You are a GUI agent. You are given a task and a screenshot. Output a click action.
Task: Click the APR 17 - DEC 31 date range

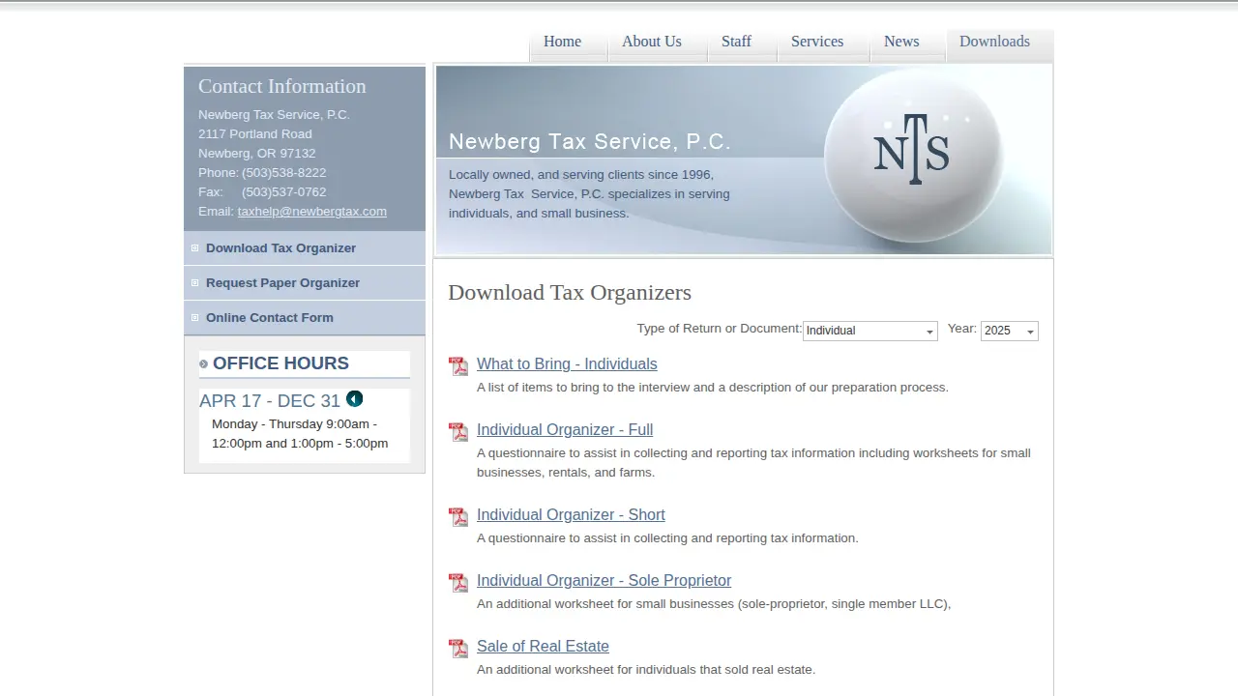(270, 401)
